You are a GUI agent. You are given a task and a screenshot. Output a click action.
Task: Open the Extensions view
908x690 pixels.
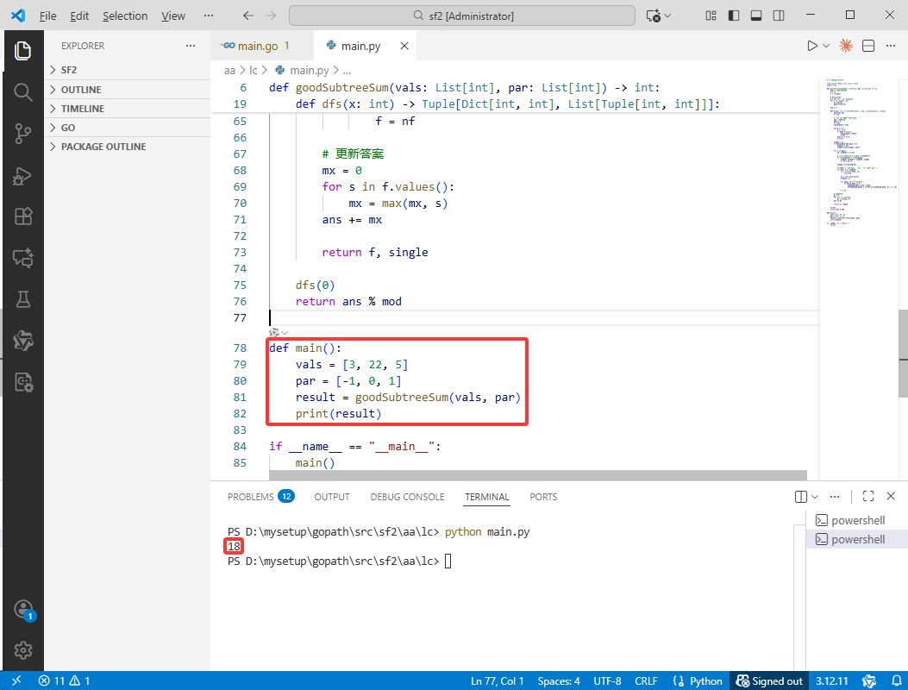point(22,216)
